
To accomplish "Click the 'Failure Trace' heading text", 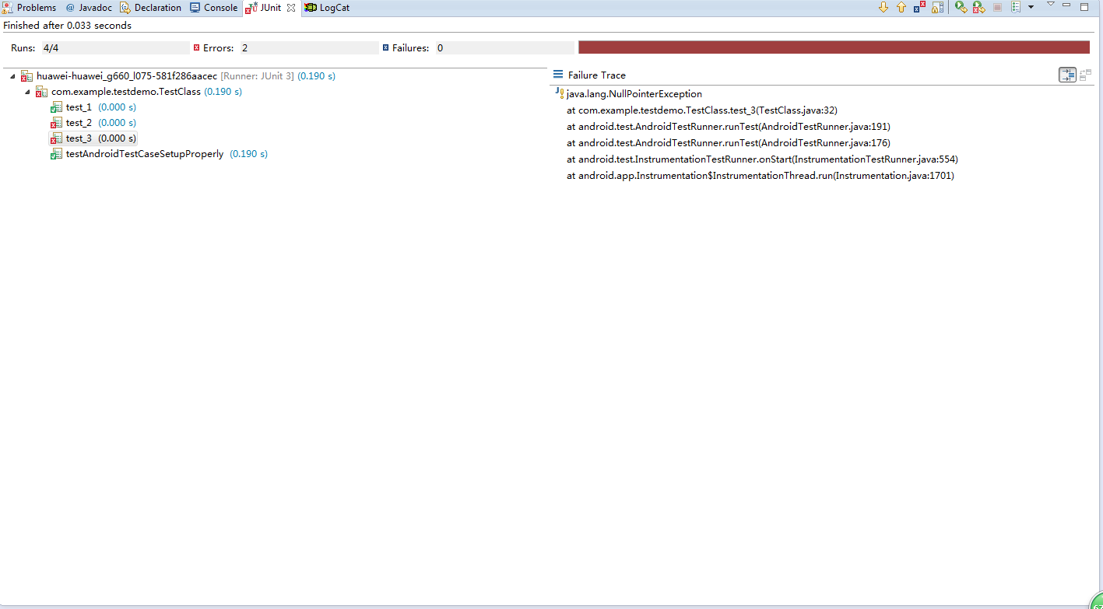I will tap(597, 75).
